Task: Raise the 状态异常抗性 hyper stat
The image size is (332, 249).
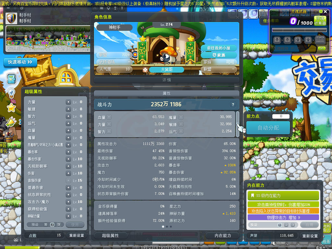Action: click(x=68, y=195)
